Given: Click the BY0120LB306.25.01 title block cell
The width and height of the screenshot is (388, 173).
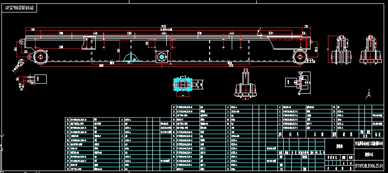Looking at the screenshot, I should (x=369, y=165).
